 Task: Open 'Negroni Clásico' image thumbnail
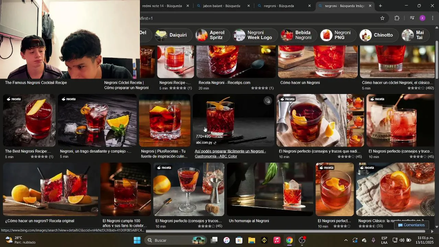click(395, 189)
